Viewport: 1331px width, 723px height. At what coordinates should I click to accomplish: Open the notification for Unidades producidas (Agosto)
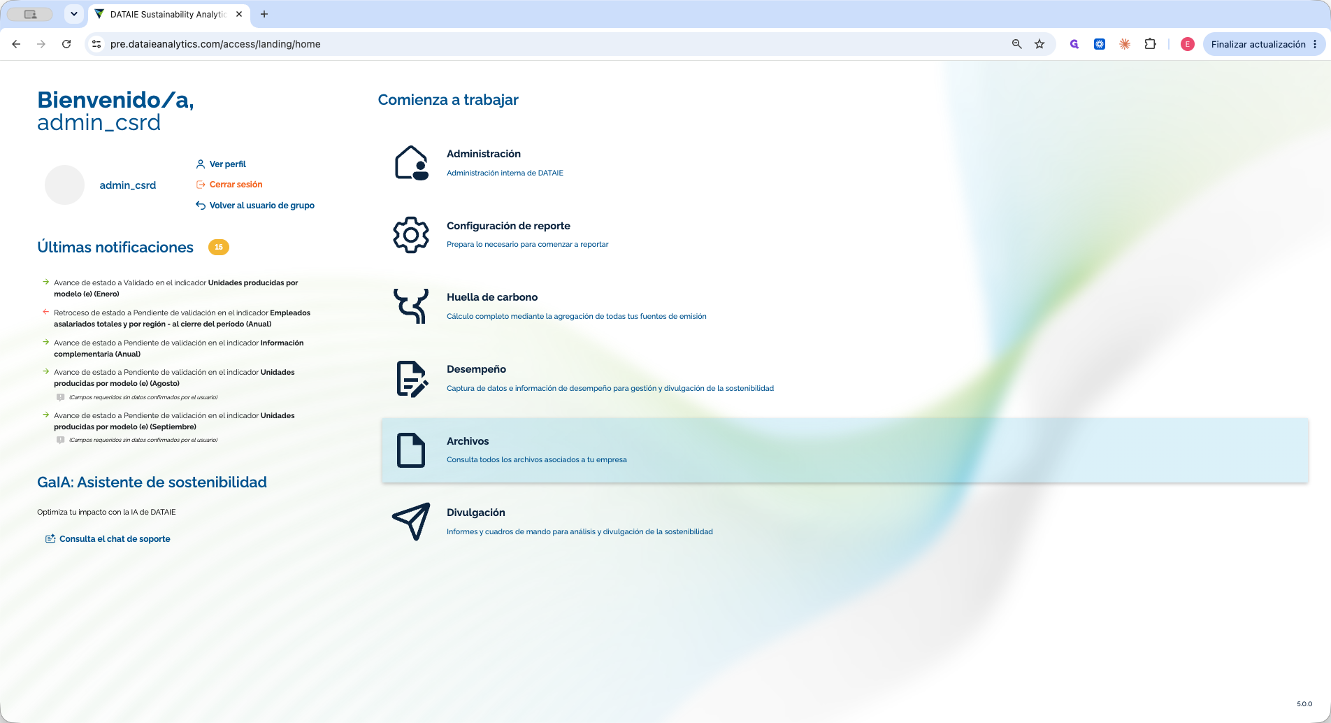pyautogui.click(x=174, y=378)
